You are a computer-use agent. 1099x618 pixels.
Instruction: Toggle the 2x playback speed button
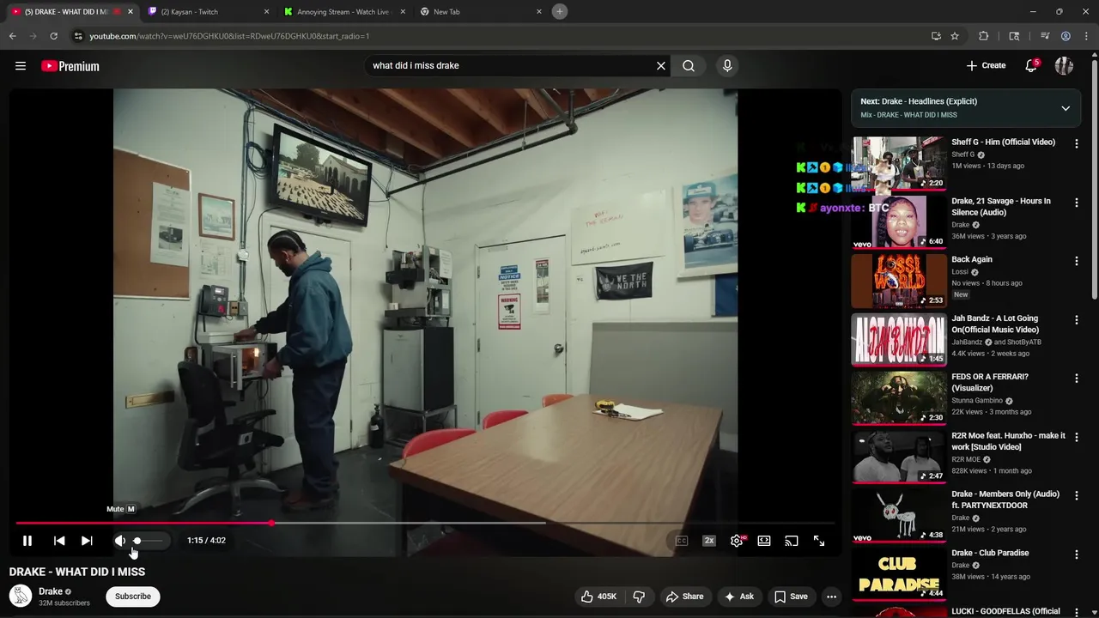[709, 541]
